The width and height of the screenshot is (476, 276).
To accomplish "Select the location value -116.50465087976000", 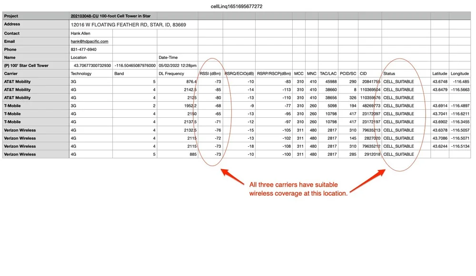I will [x=135, y=66].
